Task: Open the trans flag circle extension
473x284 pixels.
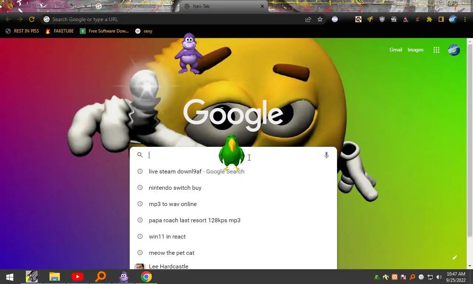Action: (335, 19)
